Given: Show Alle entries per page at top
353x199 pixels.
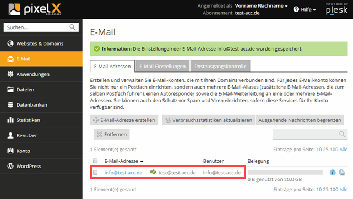Looking at the screenshot, I should coord(343,150).
